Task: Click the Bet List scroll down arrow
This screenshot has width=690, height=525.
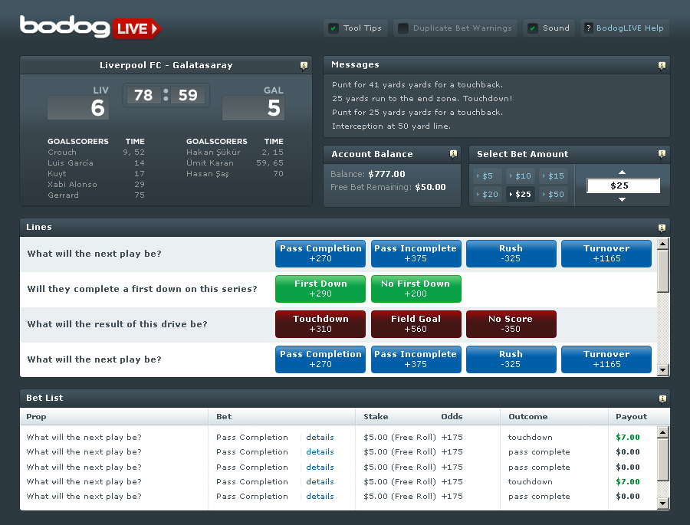Action: coord(662,503)
